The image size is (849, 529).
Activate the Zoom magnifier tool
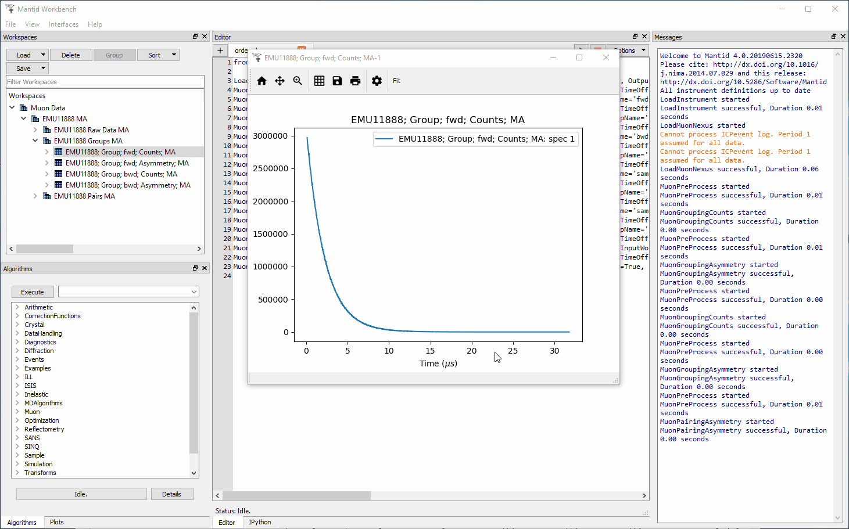pos(298,81)
